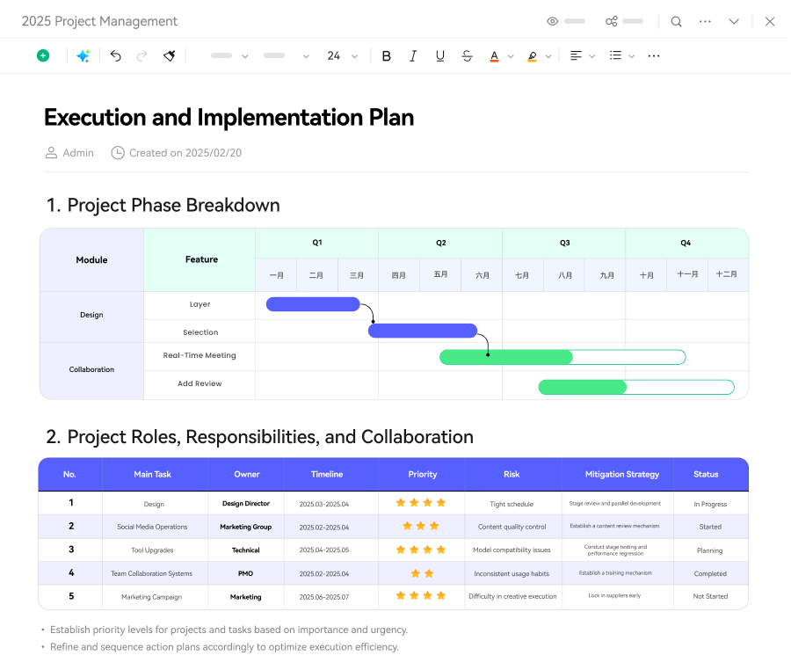This screenshot has height=670, width=791.
Task: Click the In Progress status cell
Action: point(710,504)
